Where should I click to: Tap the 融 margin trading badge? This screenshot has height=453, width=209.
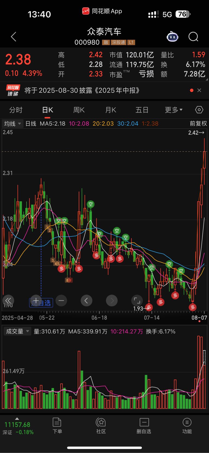(106, 42)
